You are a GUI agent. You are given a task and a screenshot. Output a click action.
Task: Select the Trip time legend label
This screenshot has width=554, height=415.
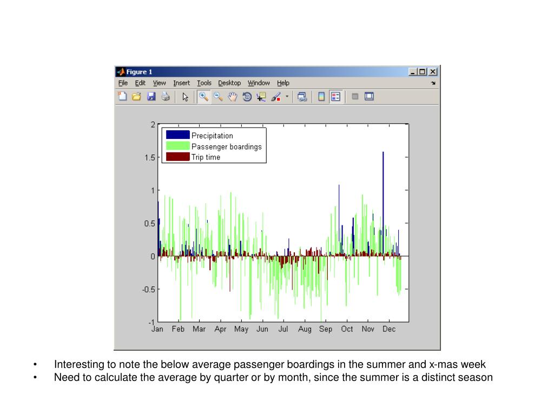click(x=206, y=157)
